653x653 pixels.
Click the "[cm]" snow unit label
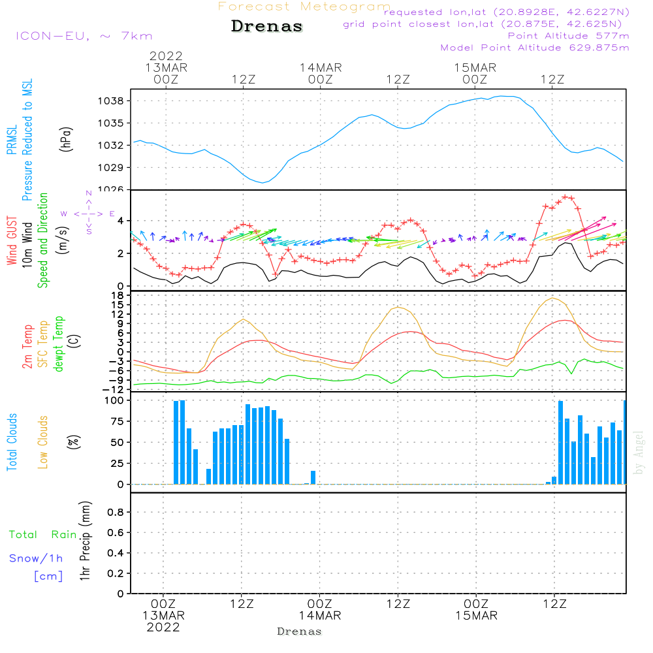coord(48,576)
